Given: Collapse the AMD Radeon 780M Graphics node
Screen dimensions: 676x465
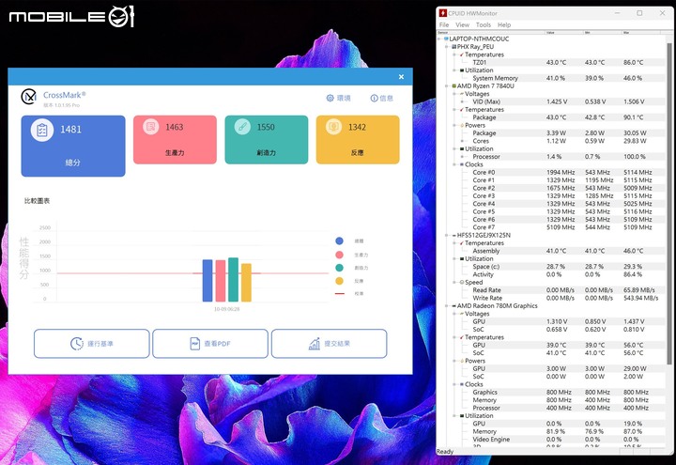Looking at the screenshot, I should point(447,306).
